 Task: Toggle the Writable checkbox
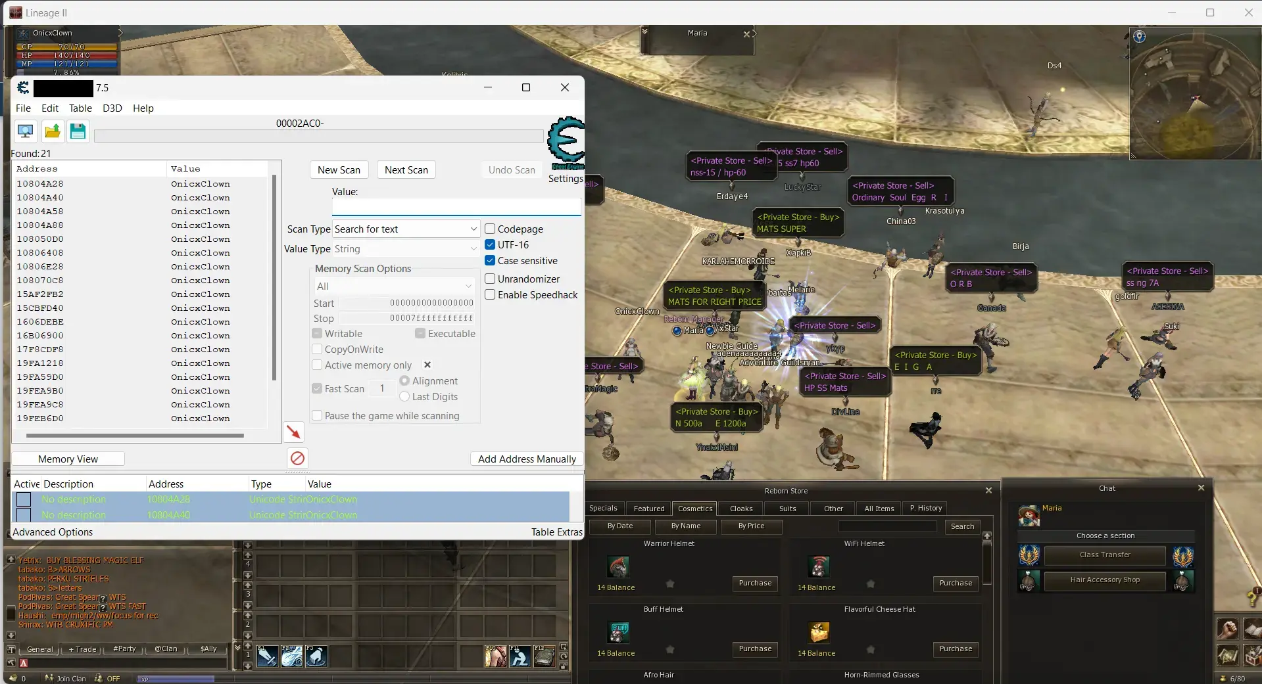pyautogui.click(x=317, y=333)
